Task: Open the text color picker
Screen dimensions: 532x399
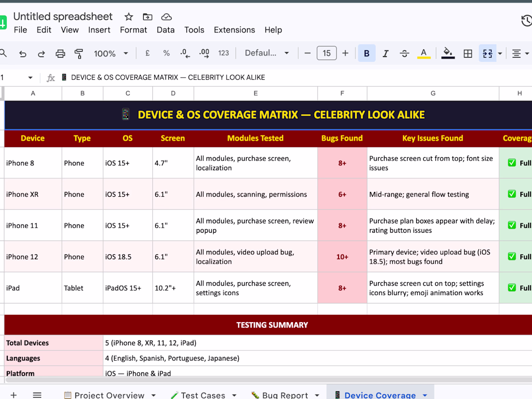Action: point(424,53)
